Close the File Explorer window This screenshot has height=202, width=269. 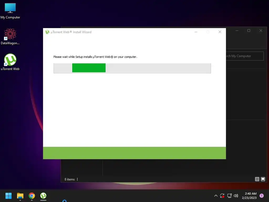pyautogui.click(x=261, y=31)
